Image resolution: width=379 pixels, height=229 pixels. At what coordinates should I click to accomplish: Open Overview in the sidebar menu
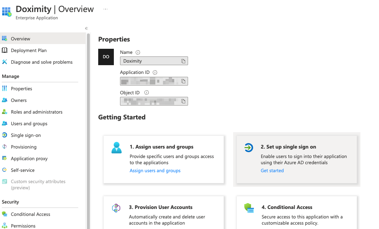[x=43, y=39]
